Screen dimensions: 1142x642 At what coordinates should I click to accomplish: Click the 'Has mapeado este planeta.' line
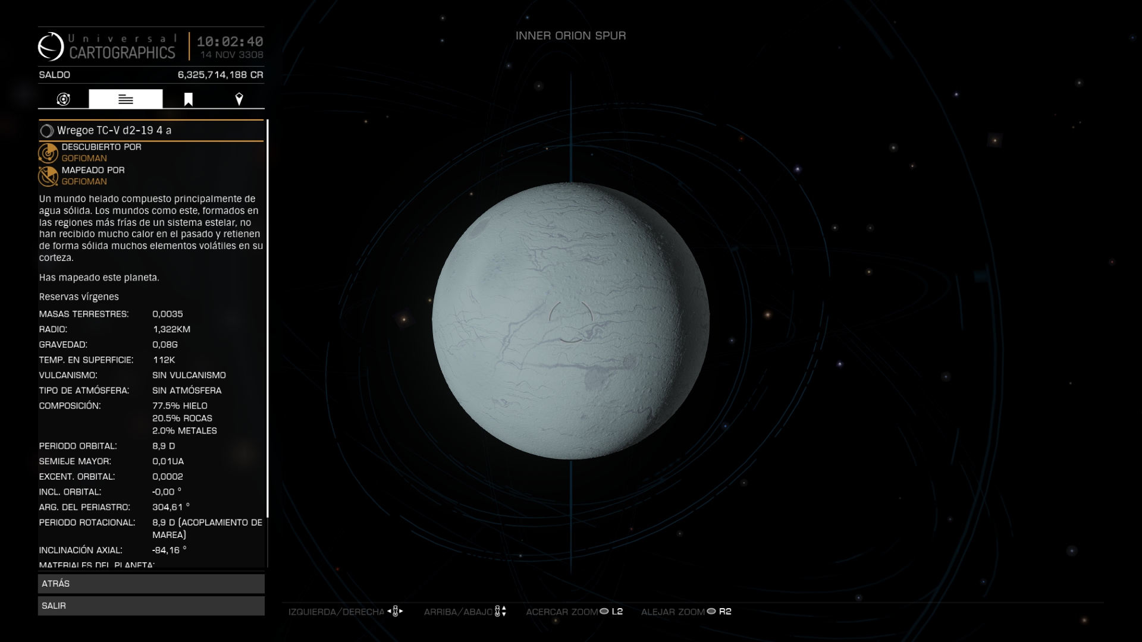pos(99,278)
